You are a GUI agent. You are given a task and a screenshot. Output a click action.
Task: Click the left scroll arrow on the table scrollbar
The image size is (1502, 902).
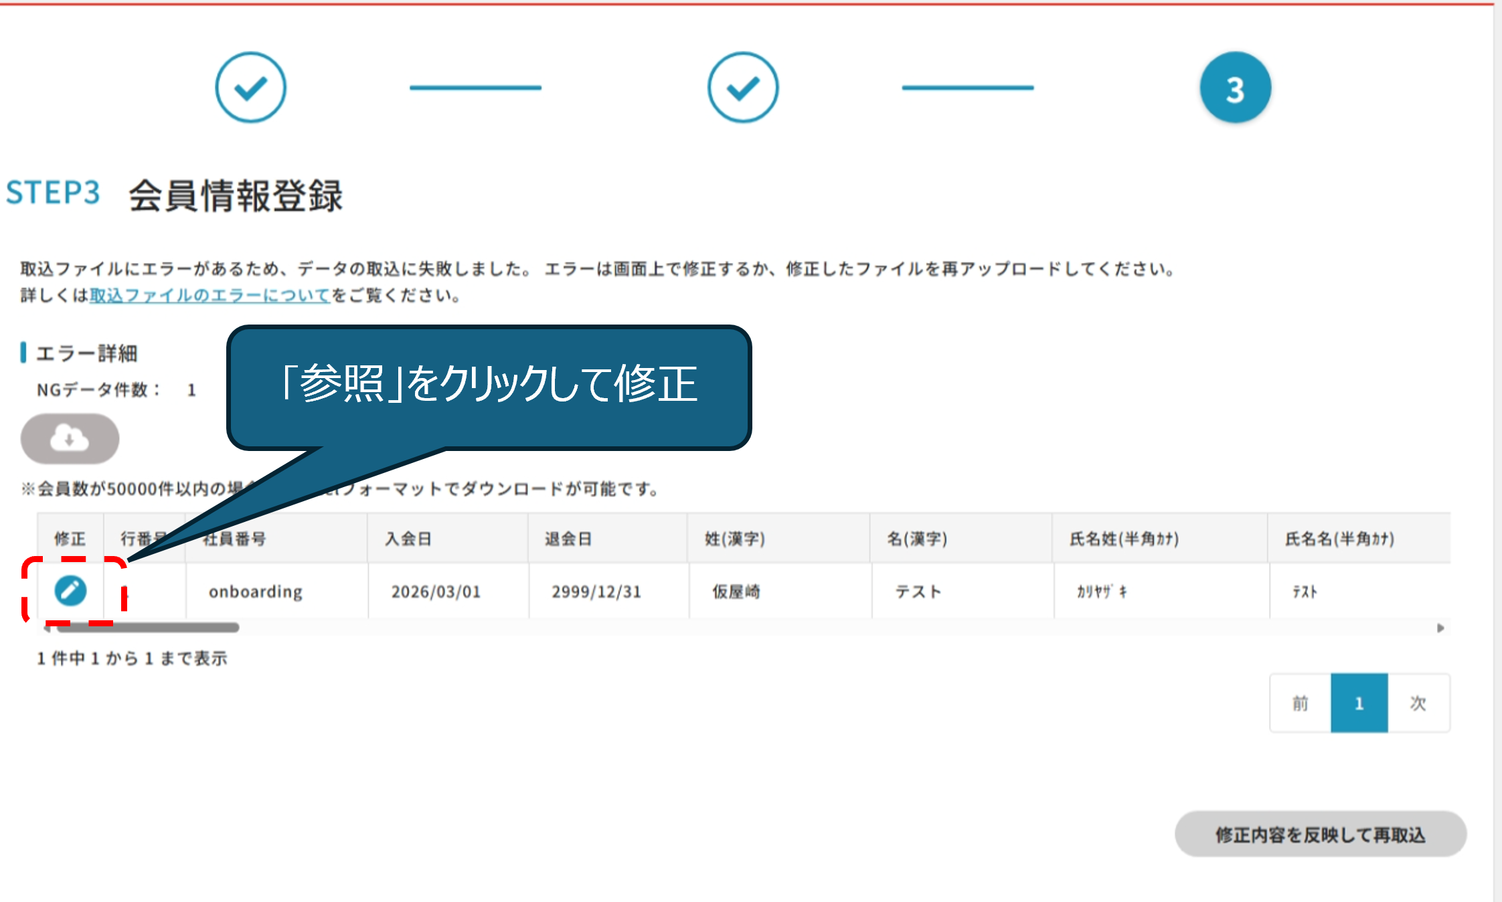46,628
